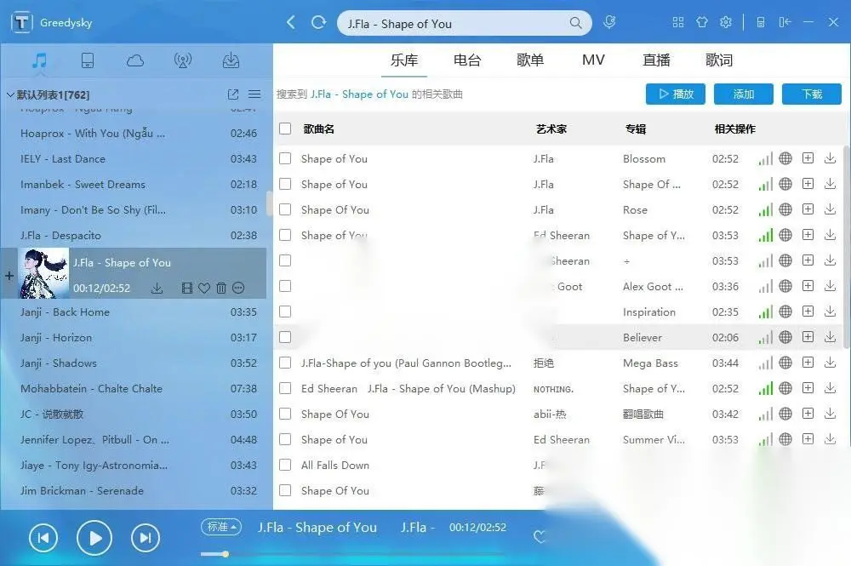Click the blue 添加 button
The width and height of the screenshot is (851, 566).
(x=744, y=94)
